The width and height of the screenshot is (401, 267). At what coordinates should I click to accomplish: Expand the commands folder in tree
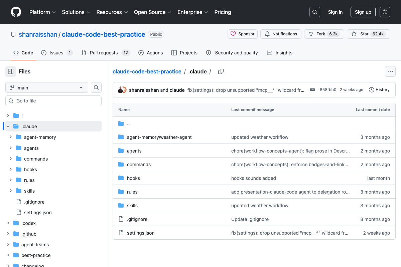pyautogui.click(x=11, y=159)
